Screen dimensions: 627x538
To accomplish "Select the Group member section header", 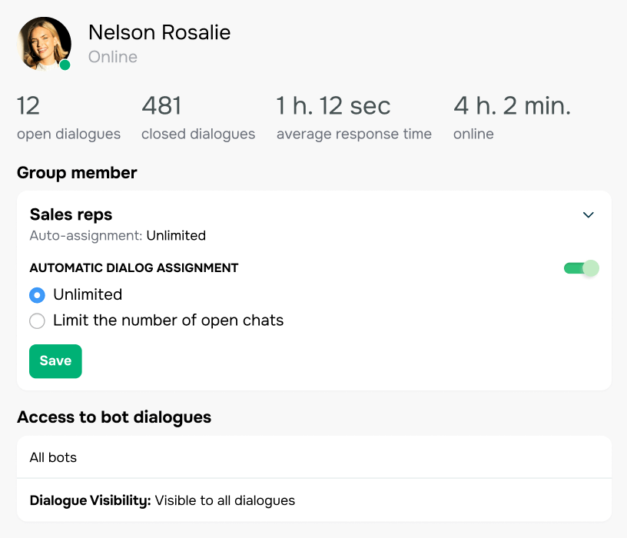I will [77, 172].
